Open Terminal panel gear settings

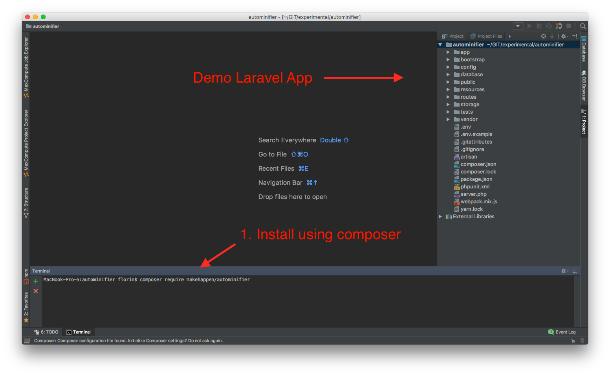click(x=564, y=271)
